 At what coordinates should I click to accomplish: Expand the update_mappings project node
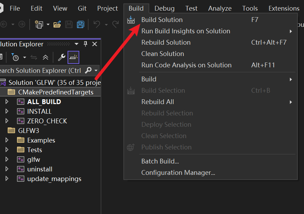tap(7, 179)
